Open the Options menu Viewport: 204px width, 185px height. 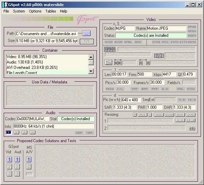tap(35, 11)
